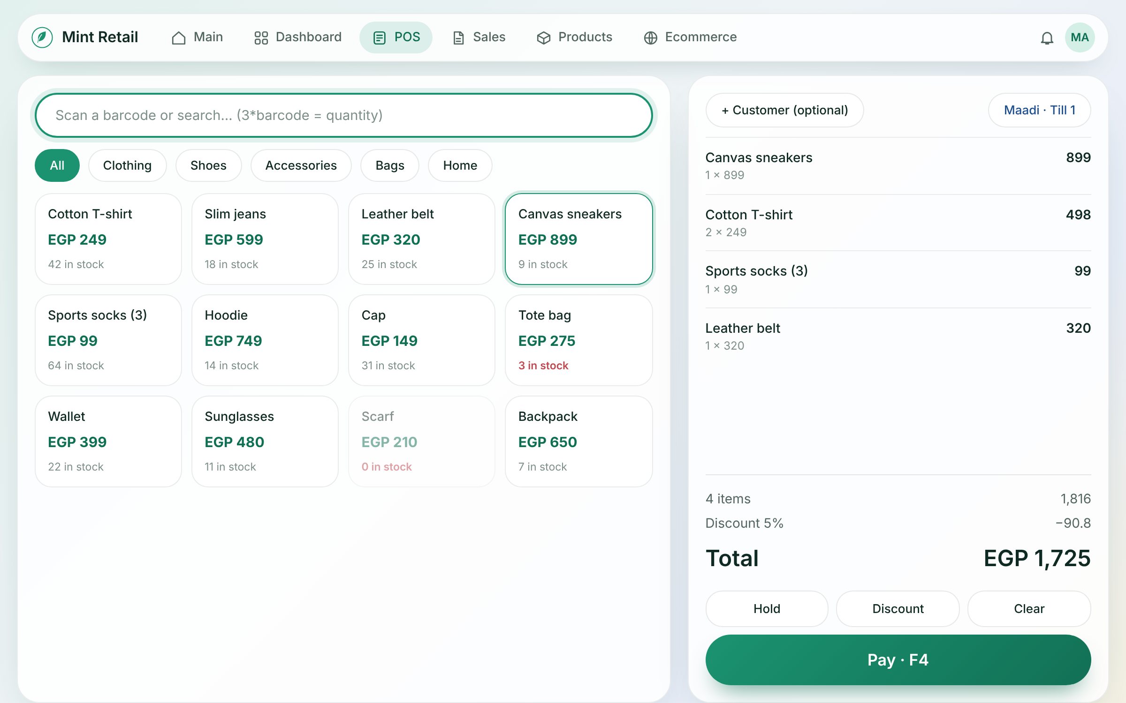The height and width of the screenshot is (703, 1126).
Task: Select the POS tab
Action: (396, 37)
